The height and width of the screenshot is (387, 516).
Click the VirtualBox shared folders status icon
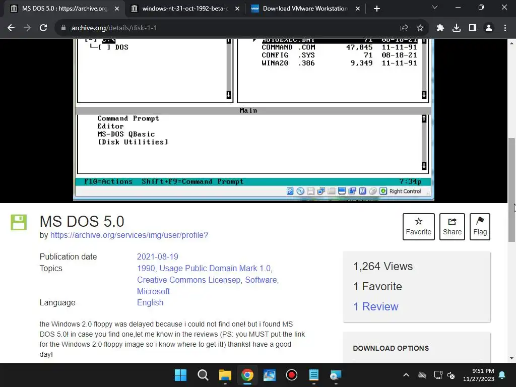[x=332, y=191]
